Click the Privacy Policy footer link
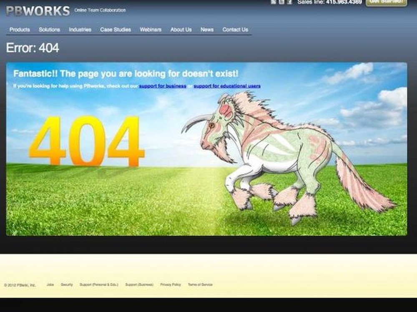This screenshot has height=312, width=417. click(x=170, y=284)
